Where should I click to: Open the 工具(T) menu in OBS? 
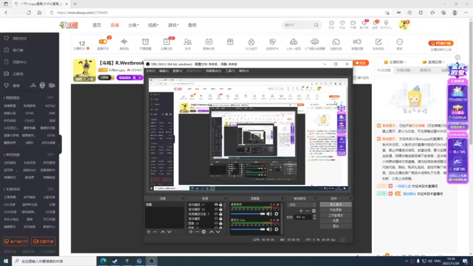230,71
